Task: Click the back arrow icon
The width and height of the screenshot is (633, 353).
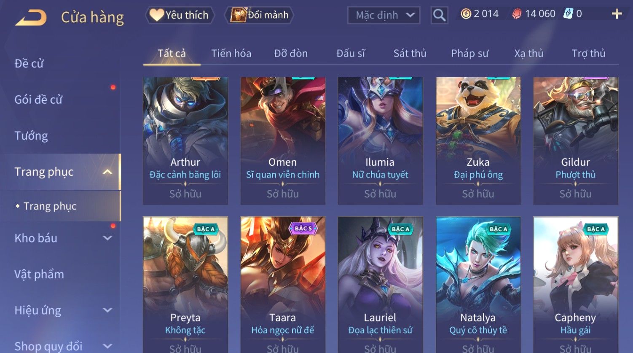Action: [30, 18]
